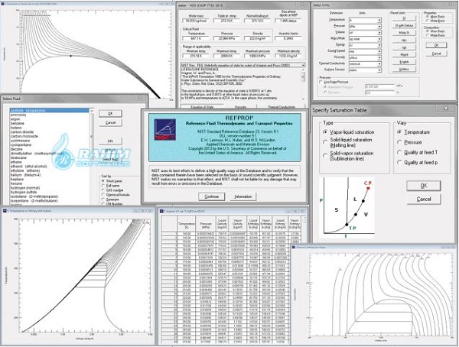
Task: Open the Sound Speed units dropdown
Action: [379, 51]
